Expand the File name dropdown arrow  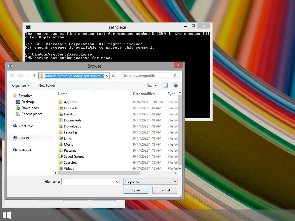[118, 182]
